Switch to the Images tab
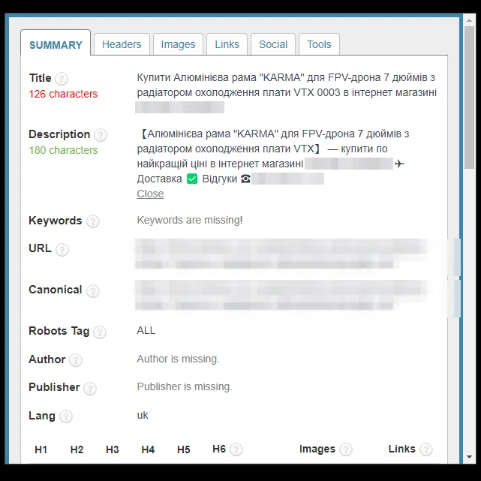Image resolution: width=481 pixels, height=481 pixels. tap(179, 44)
